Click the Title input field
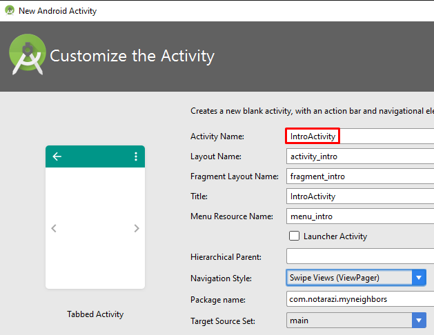Screen dimensions: 434x335 pyautogui.click(x=359, y=196)
